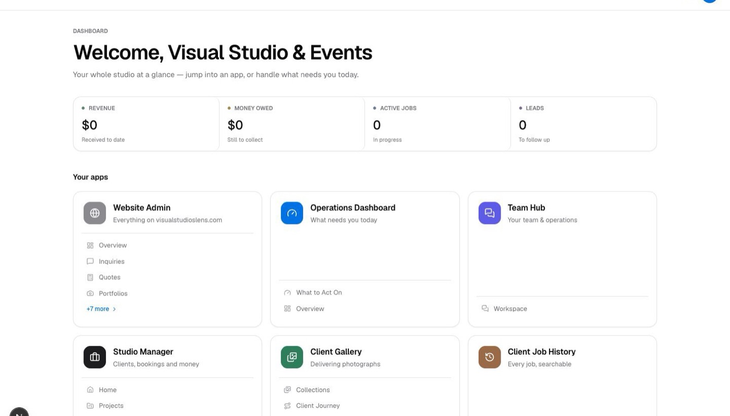730x416 pixels.
Task: Click the ACTIVE JOBS stat label
Action: (398, 108)
